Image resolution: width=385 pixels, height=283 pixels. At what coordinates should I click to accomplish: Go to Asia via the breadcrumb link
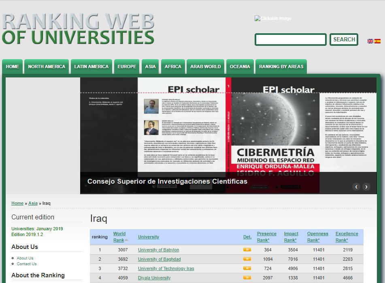coord(33,203)
